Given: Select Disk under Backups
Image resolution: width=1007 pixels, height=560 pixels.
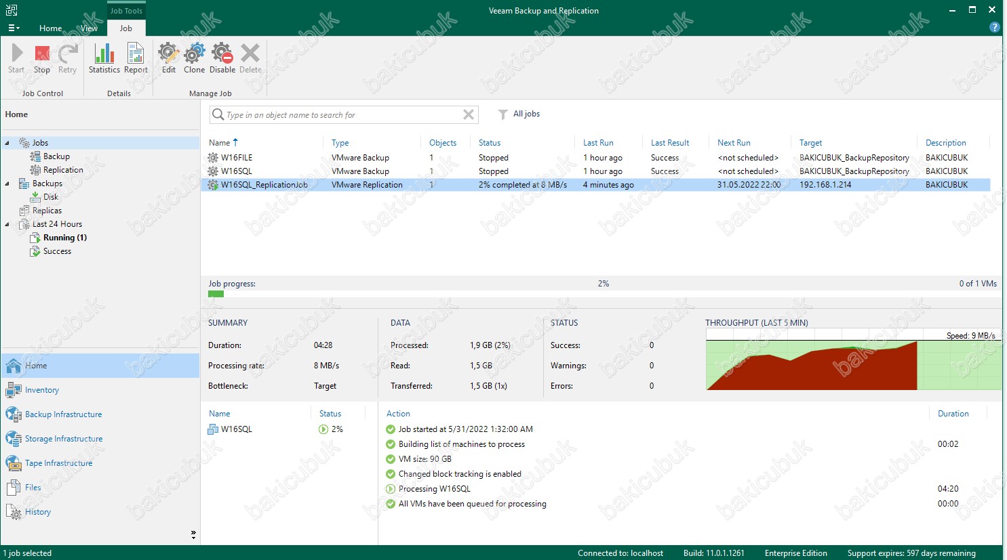Looking at the screenshot, I should (x=51, y=197).
